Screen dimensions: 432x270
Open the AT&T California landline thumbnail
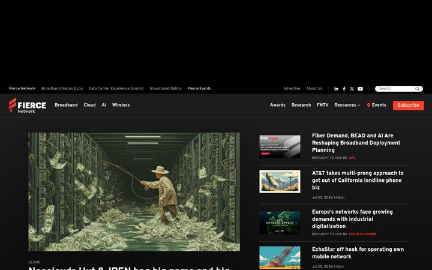(x=280, y=181)
